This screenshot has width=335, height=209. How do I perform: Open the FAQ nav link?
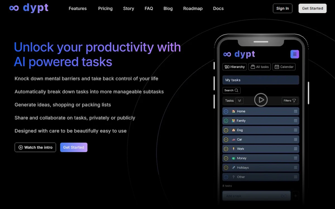(149, 8)
